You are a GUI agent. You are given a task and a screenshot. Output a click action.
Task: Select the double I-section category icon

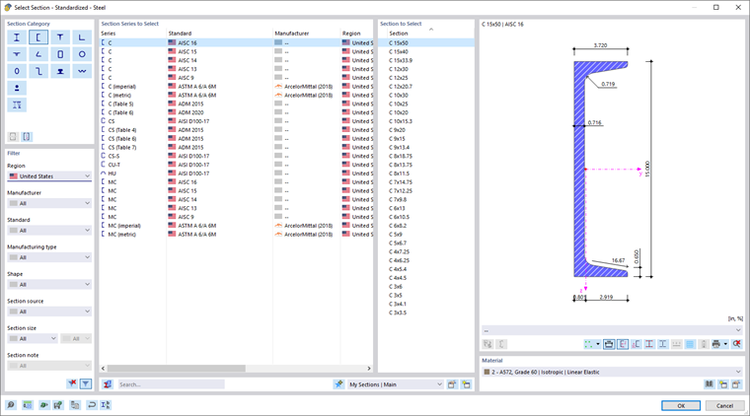(x=17, y=105)
